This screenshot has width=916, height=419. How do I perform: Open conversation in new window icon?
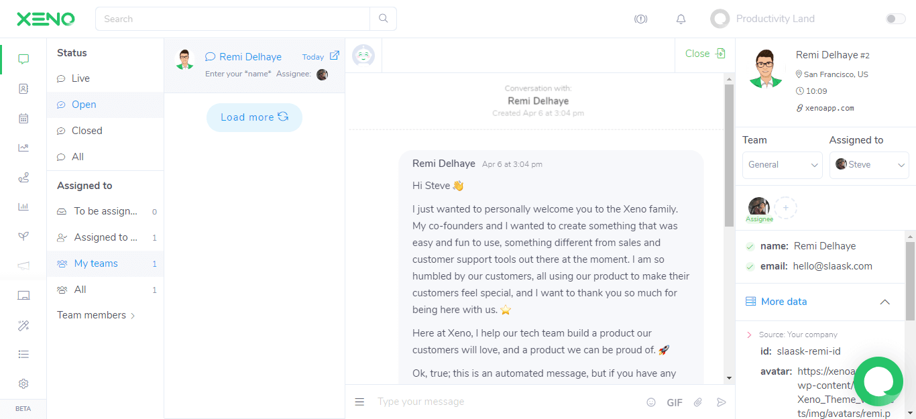click(x=335, y=56)
